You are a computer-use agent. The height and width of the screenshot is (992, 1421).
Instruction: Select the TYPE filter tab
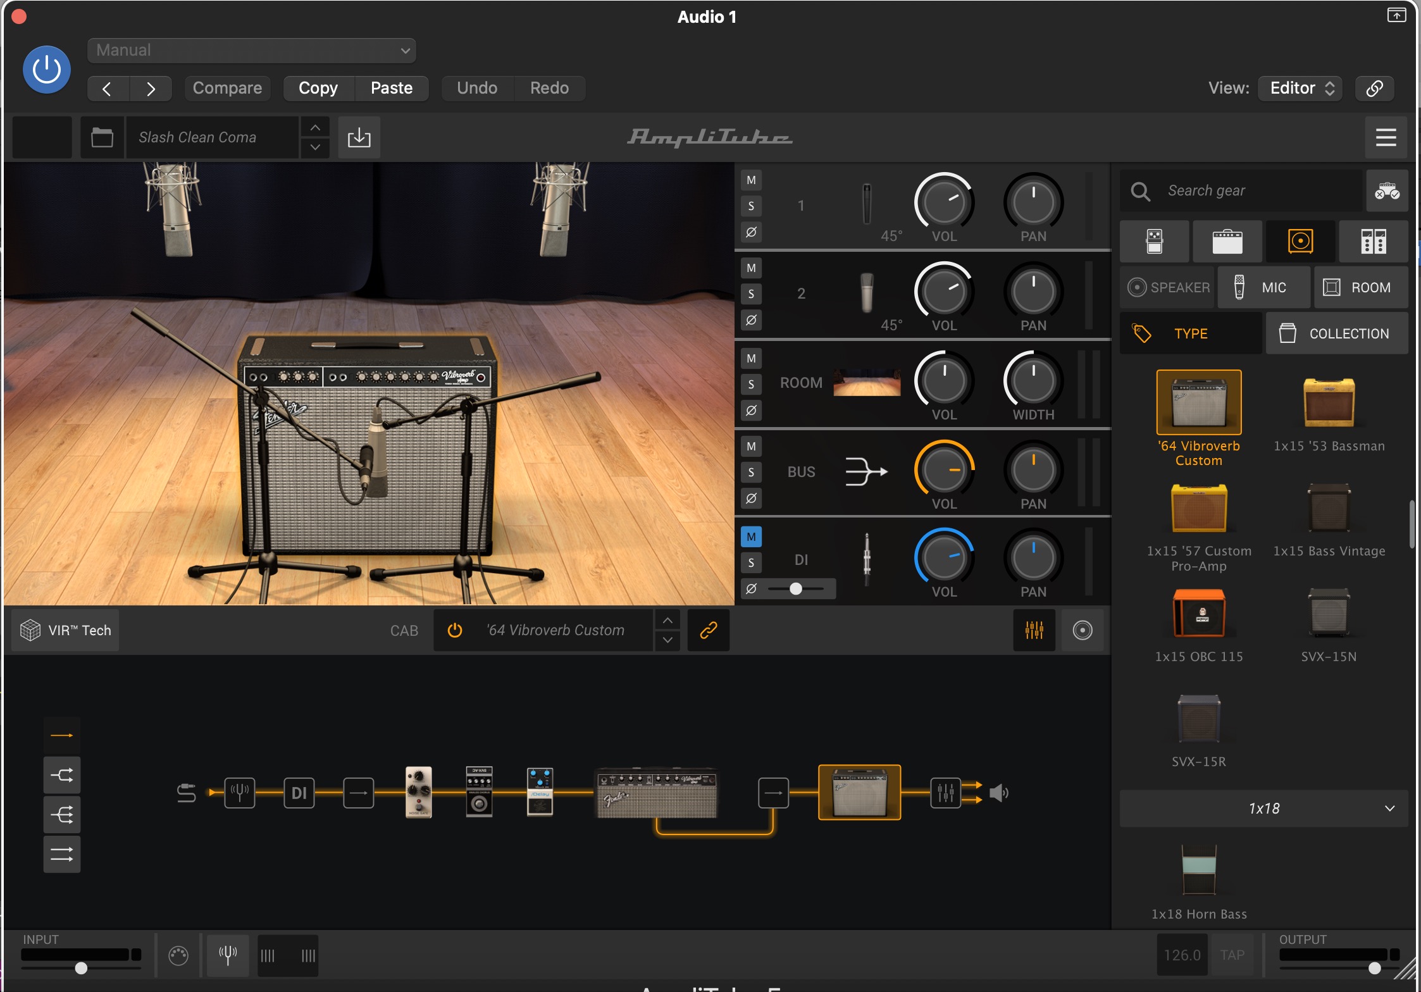point(1191,333)
